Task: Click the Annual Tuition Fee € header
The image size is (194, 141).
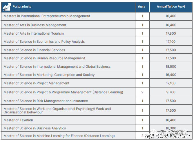Action: tap(171, 6)
